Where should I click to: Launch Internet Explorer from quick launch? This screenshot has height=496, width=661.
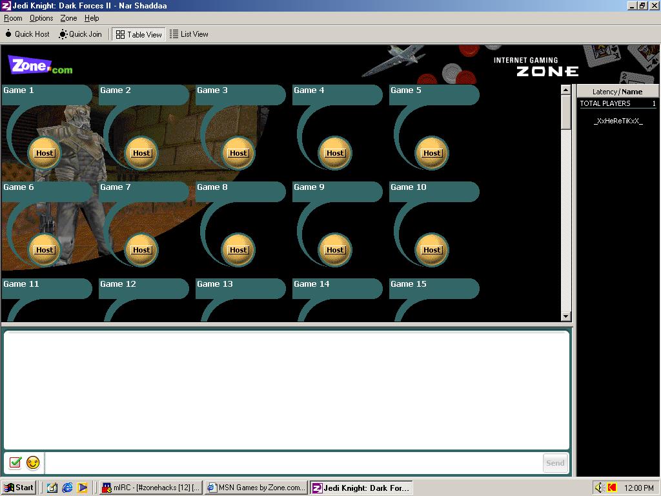point(67,488)
